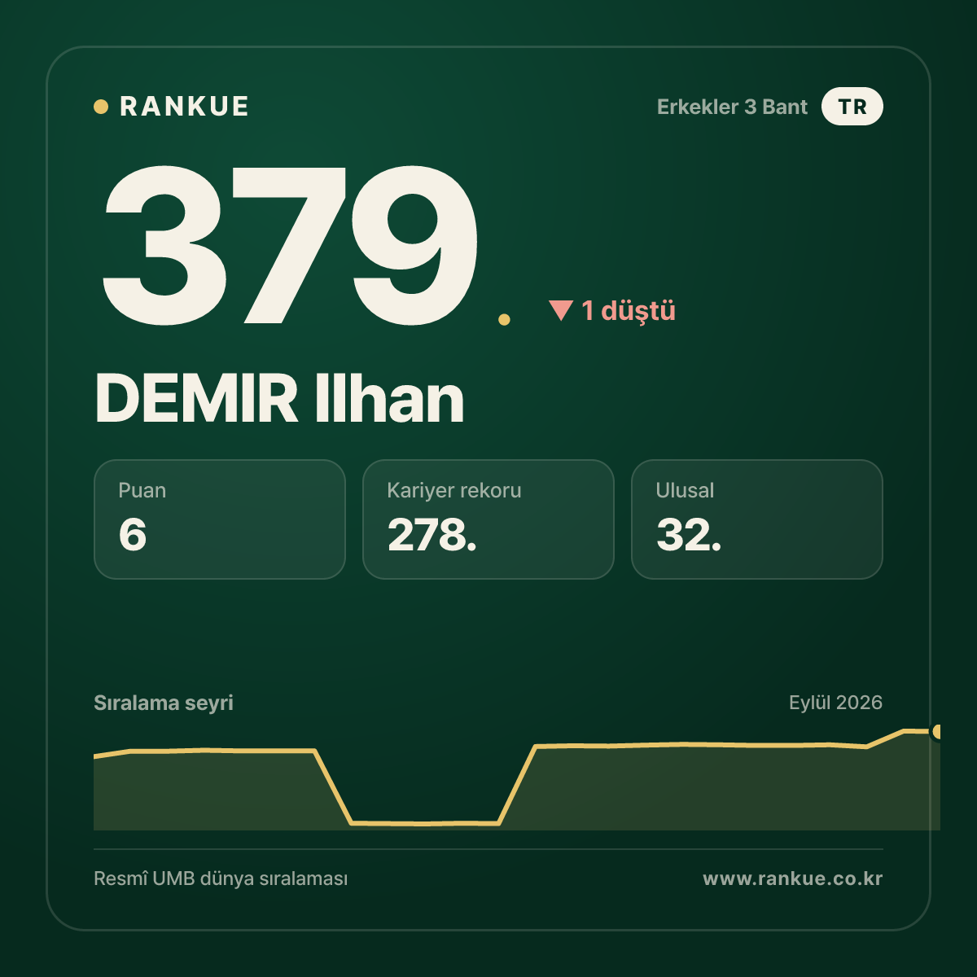Viewport: 977px width, 977px height.
Task: Click the player name DEMIR Ilhan
Action: tap(279, 399)
